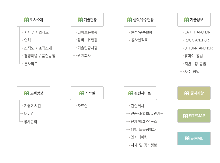Click the green icon next to 기술현황
This screenshot has width=220, height=163.
click(80, 20)
